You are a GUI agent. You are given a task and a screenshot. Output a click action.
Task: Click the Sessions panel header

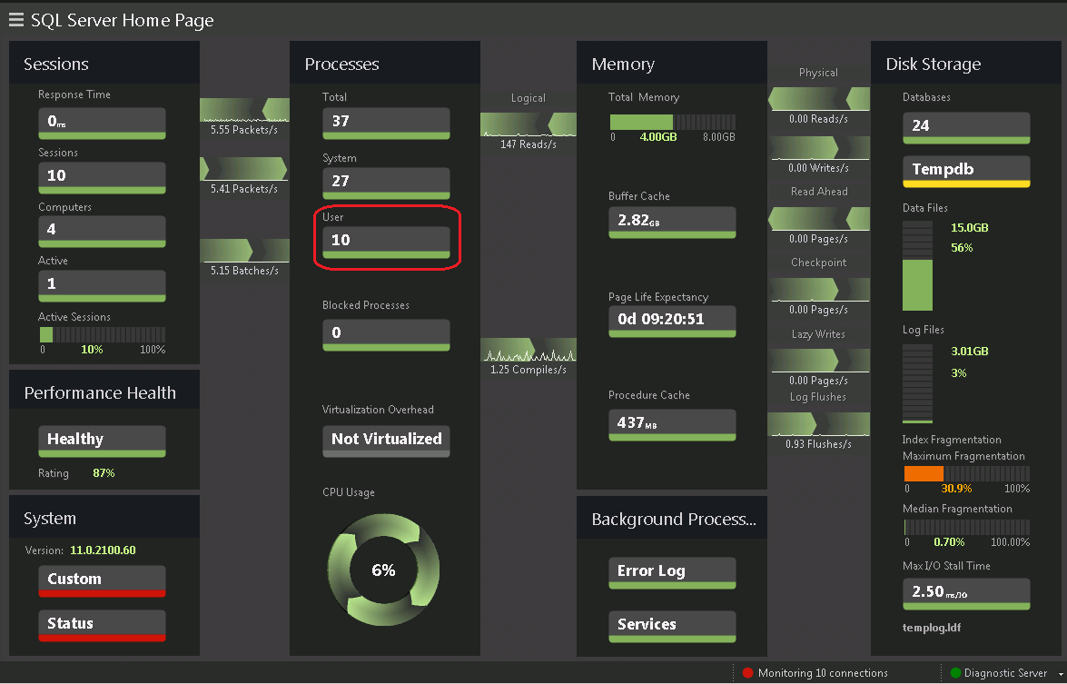pos(104,63)
